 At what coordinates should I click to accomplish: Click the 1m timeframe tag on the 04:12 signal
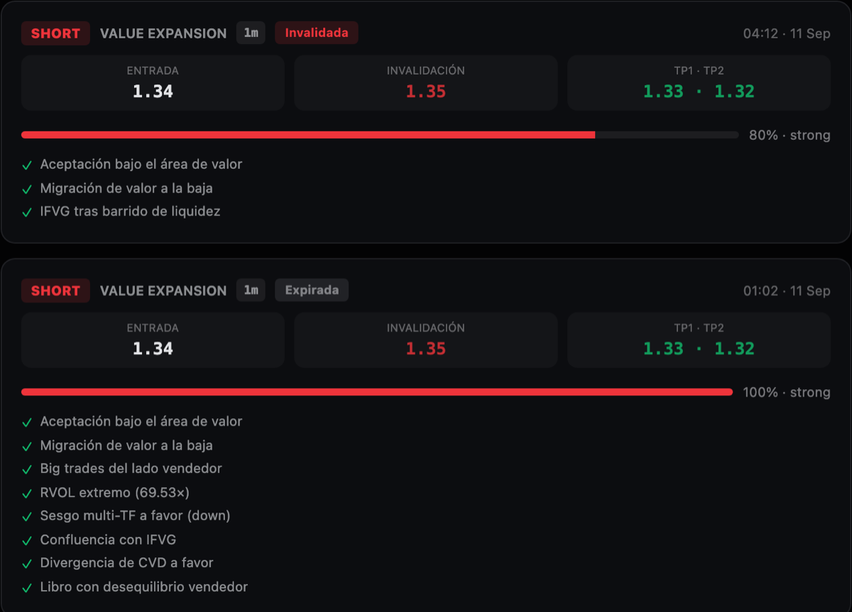pos(251,33)
